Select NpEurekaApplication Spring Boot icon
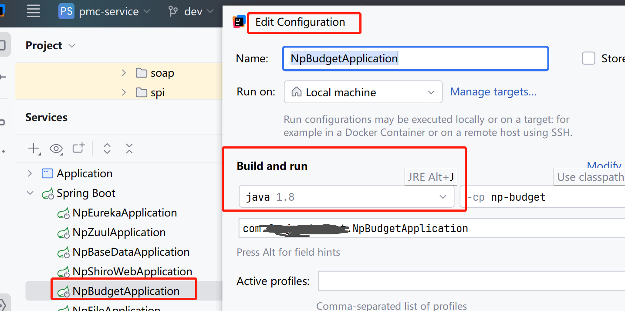The width and height of the screenshot is (625, 311). pyautogui.click(x=64, y=213)
